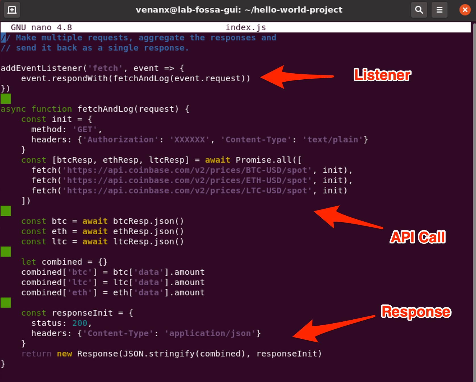The height and width of the screenshot is (382, 476).
Task: Click the terminal search magnifier icon
Action: [419, 10]
